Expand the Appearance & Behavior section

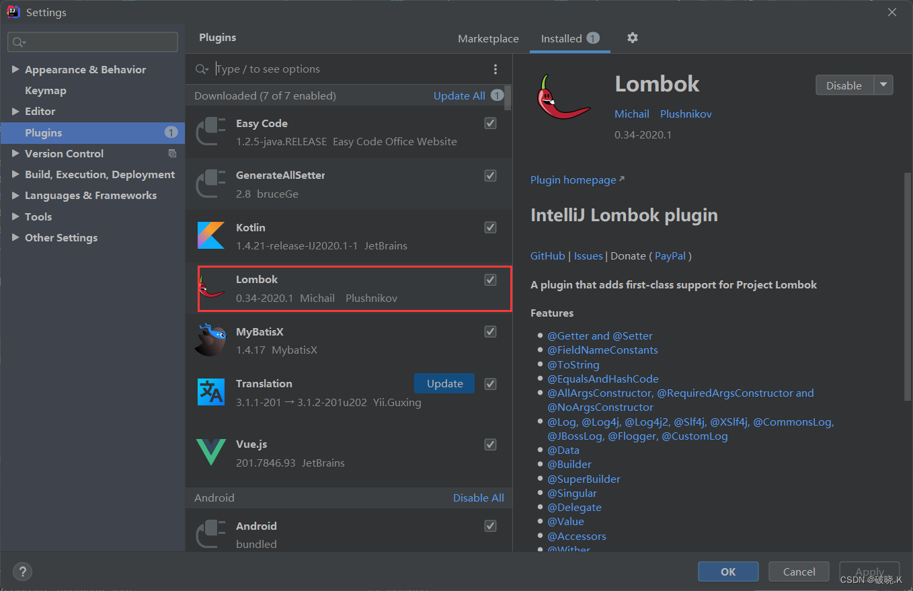point(16,69)
